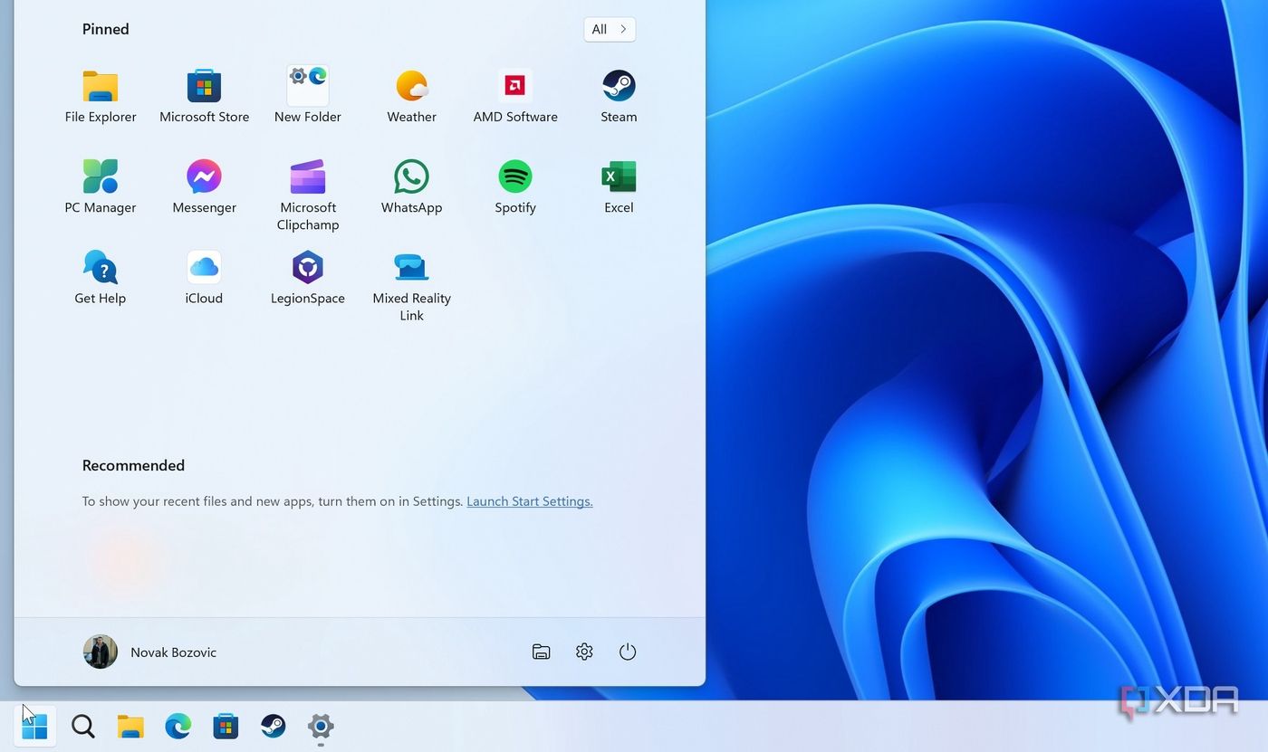Expand the All apps list
Screen dimensions: 1268x752
(x=609, y=29)
